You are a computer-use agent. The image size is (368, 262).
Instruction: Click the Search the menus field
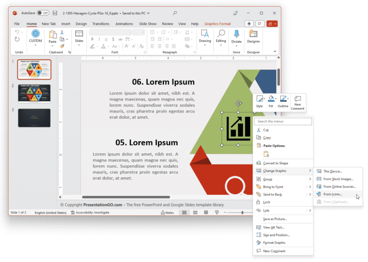click(x=283, y=121)
